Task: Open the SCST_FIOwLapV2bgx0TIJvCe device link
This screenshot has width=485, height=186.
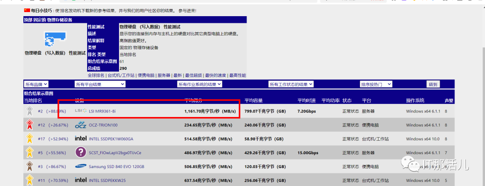Action: click(x=115, y=153)
